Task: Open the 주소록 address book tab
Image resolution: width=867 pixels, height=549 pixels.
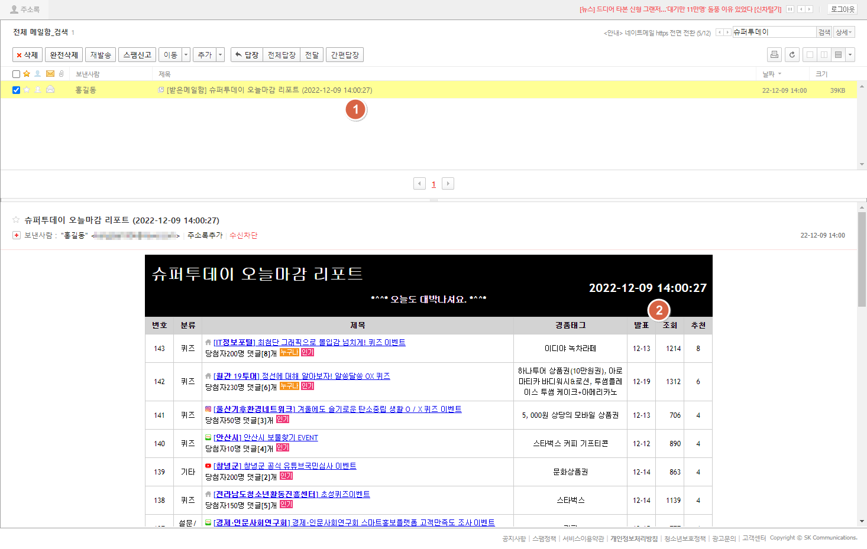Action: [25, 9]
